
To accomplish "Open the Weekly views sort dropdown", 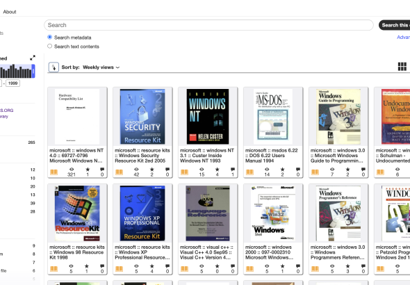I will click(101, 67).
